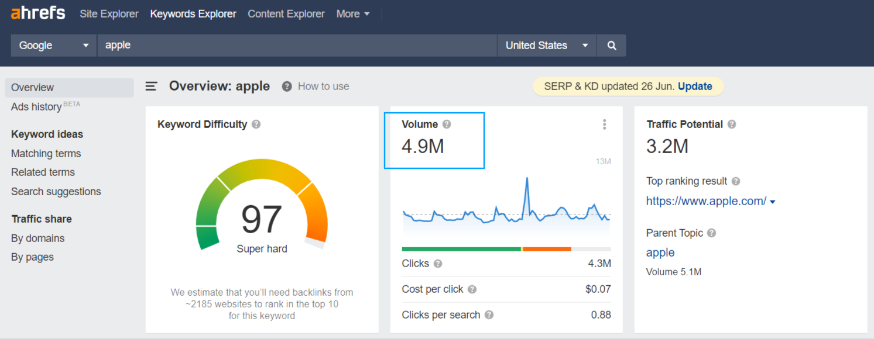Viewport: 874px width, 339px height.
Task: Open the hamburger menu beside Overview: apple
Action: pyautogui.click(x=151, y=86)
